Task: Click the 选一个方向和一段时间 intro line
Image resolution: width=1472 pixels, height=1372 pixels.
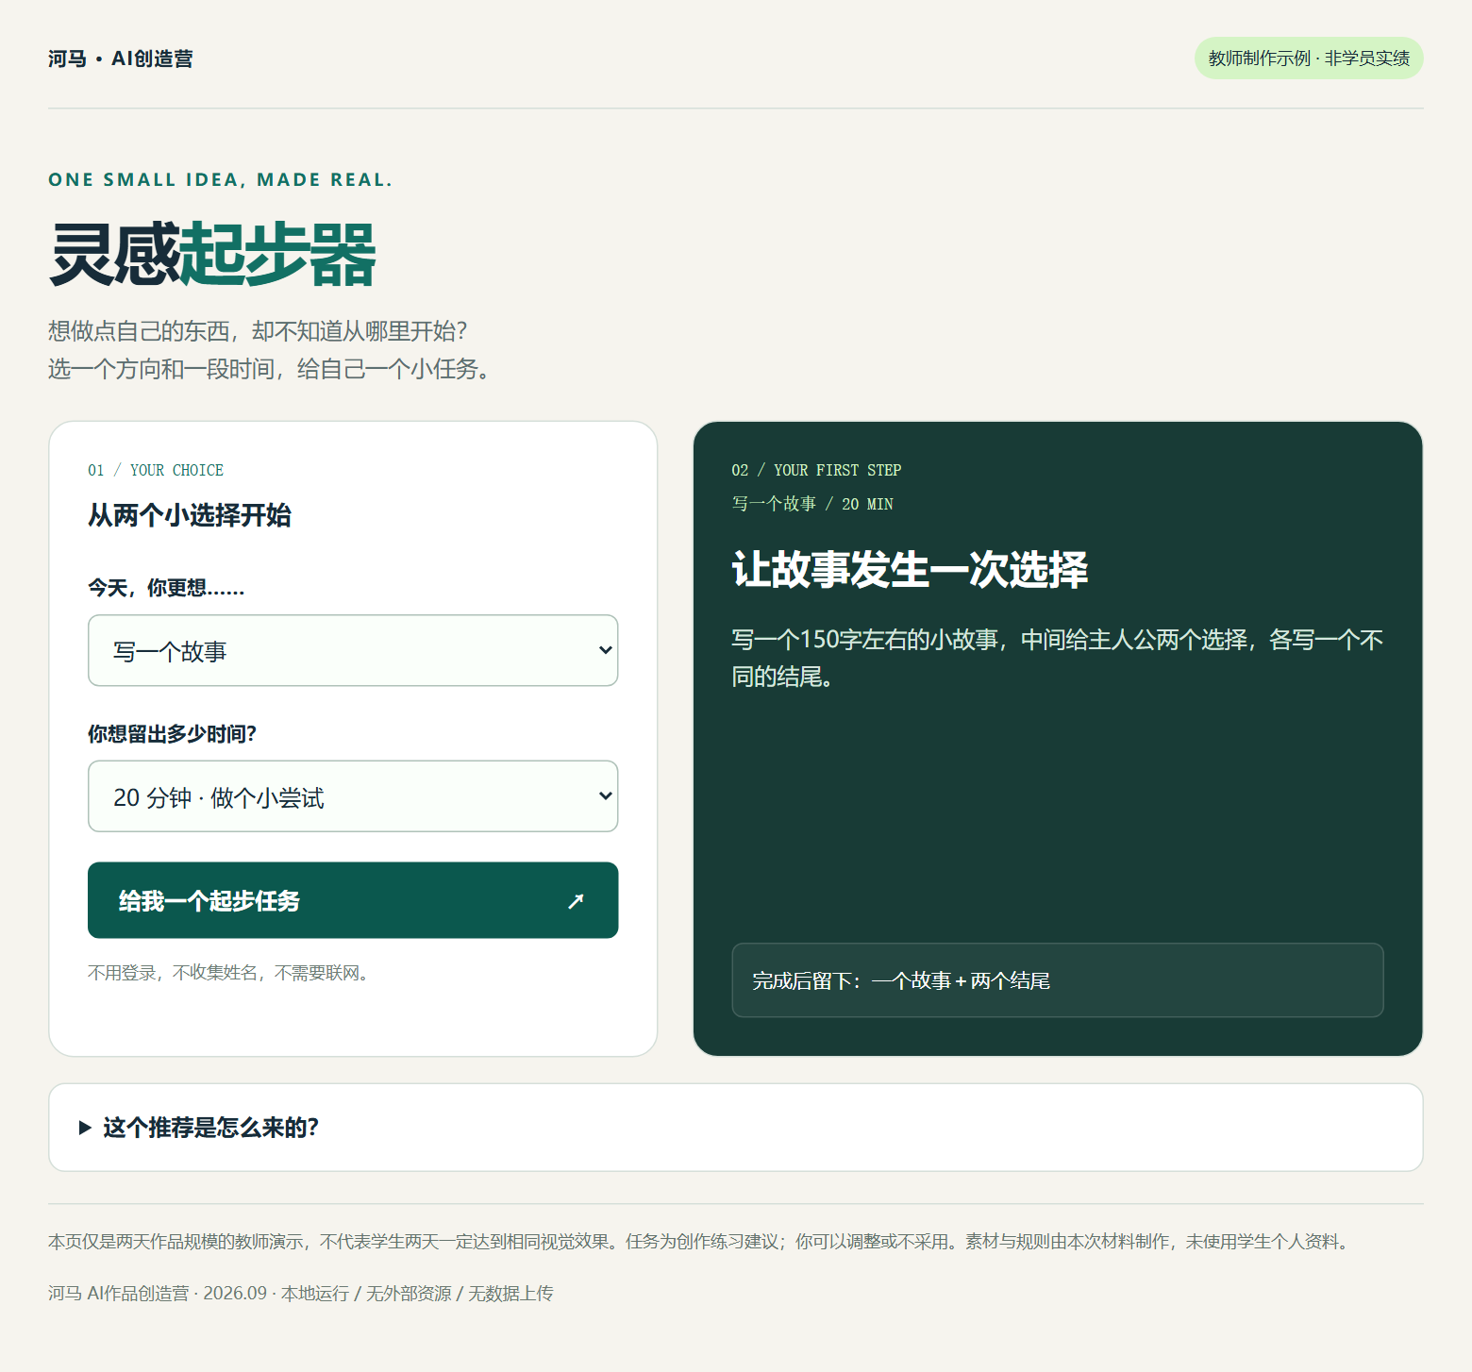Action: click(x=271, y=369)
